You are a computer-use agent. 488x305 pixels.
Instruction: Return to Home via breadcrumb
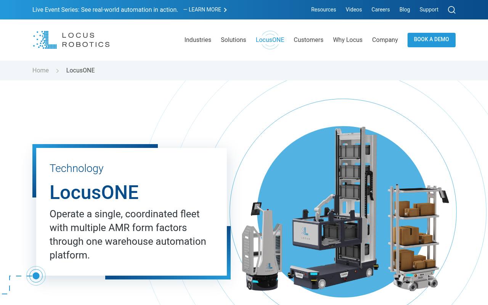click(40, 71)
